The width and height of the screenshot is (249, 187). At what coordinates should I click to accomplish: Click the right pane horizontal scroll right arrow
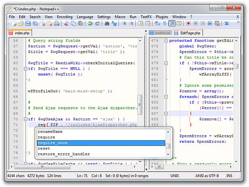coord(231,167)
